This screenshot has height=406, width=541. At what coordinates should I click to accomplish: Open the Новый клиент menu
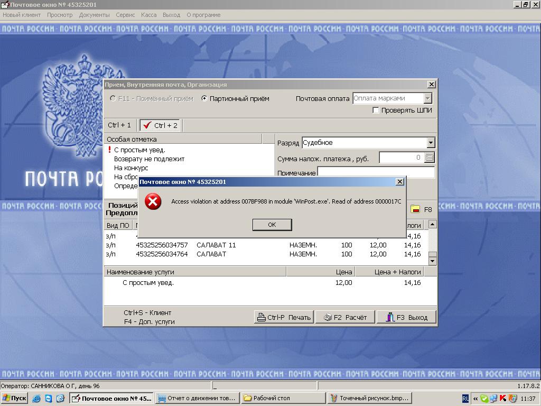[22, 15]
